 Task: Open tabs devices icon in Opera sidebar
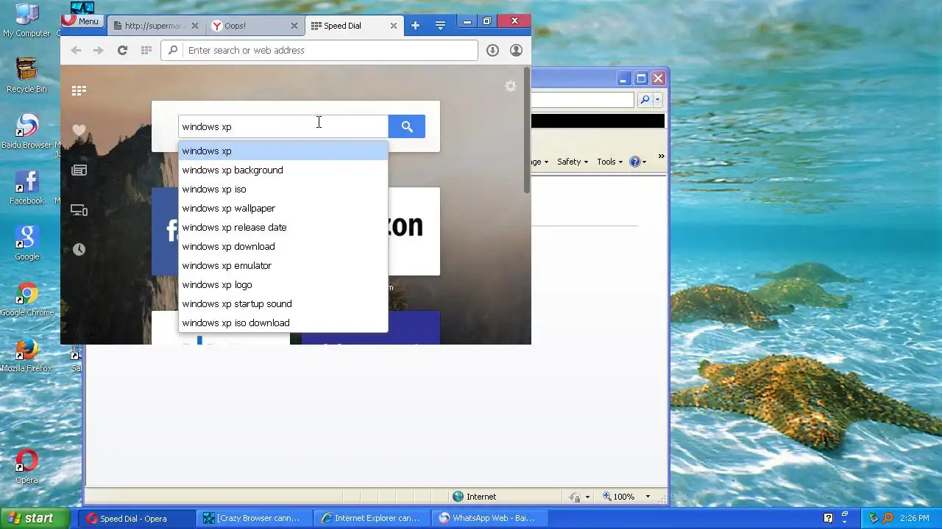pos(79,210)
